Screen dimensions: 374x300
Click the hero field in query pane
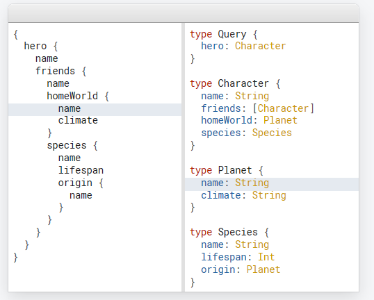[35, 46]
